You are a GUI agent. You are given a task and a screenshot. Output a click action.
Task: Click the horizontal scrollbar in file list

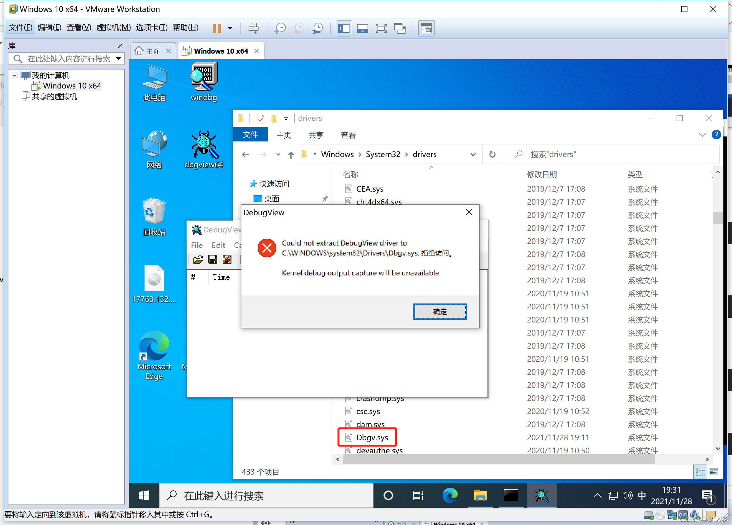[x=499, y=459]
